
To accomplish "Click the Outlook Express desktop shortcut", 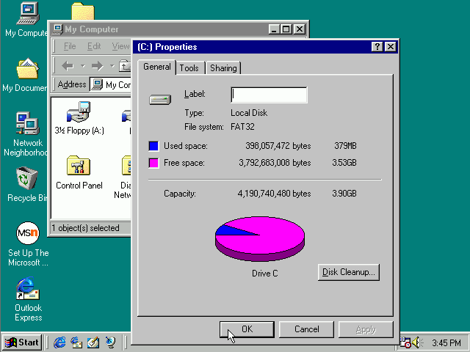I will 27,290.
